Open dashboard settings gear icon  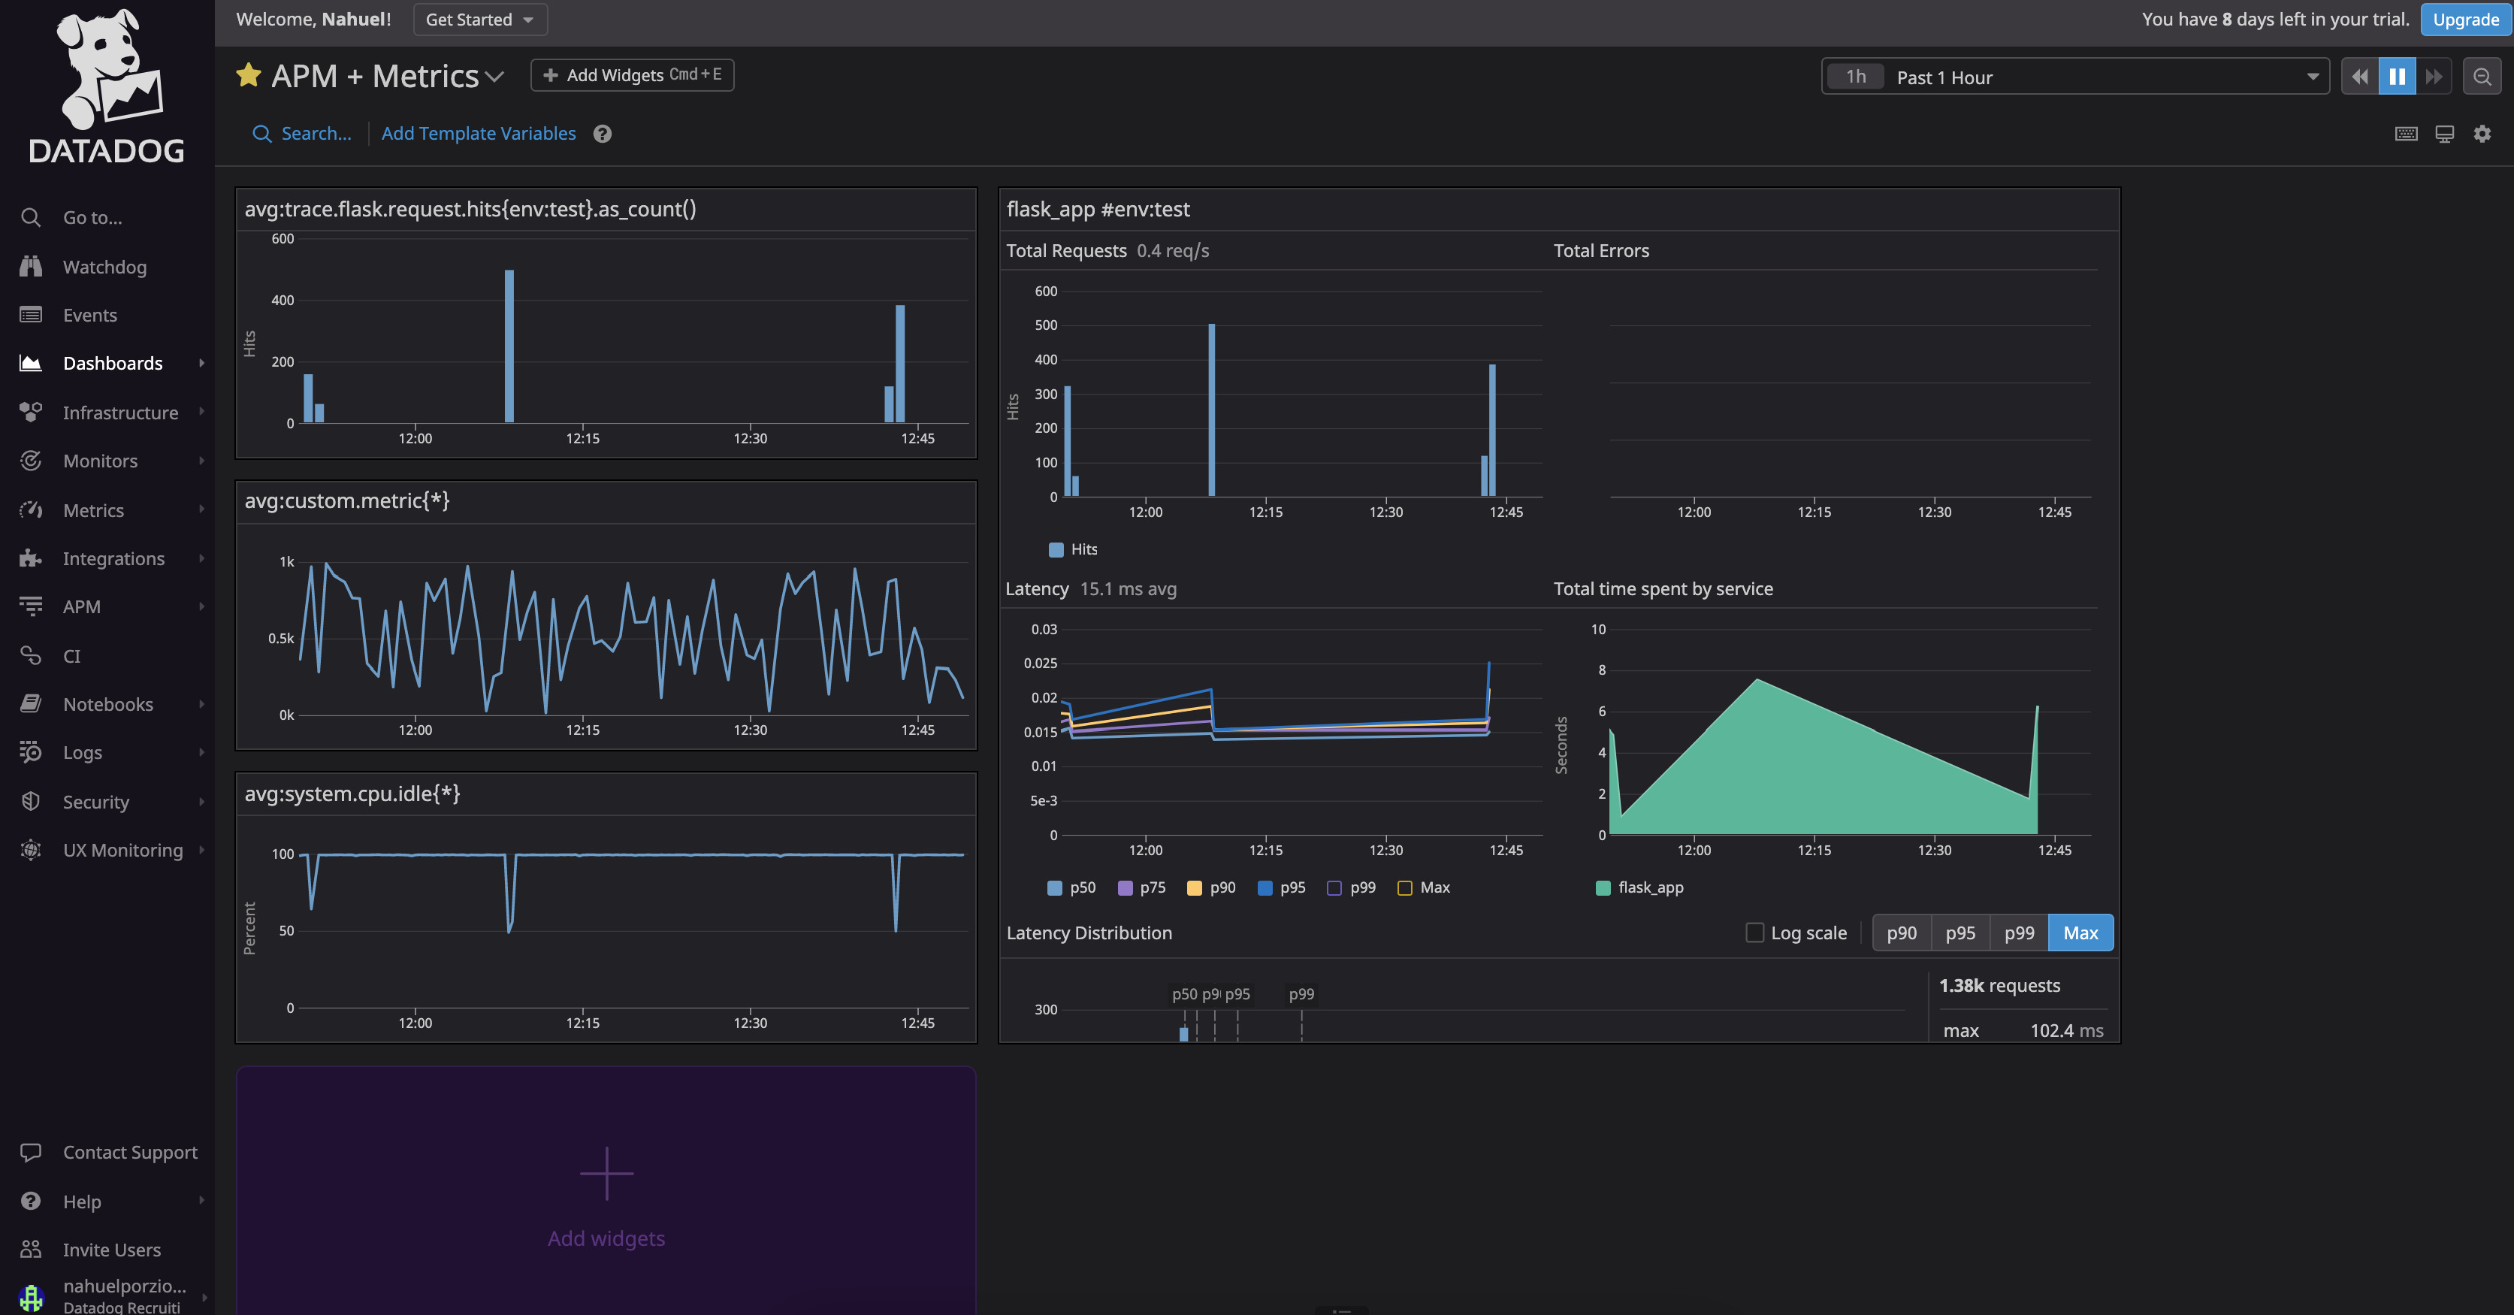(x=2482, y=134)
